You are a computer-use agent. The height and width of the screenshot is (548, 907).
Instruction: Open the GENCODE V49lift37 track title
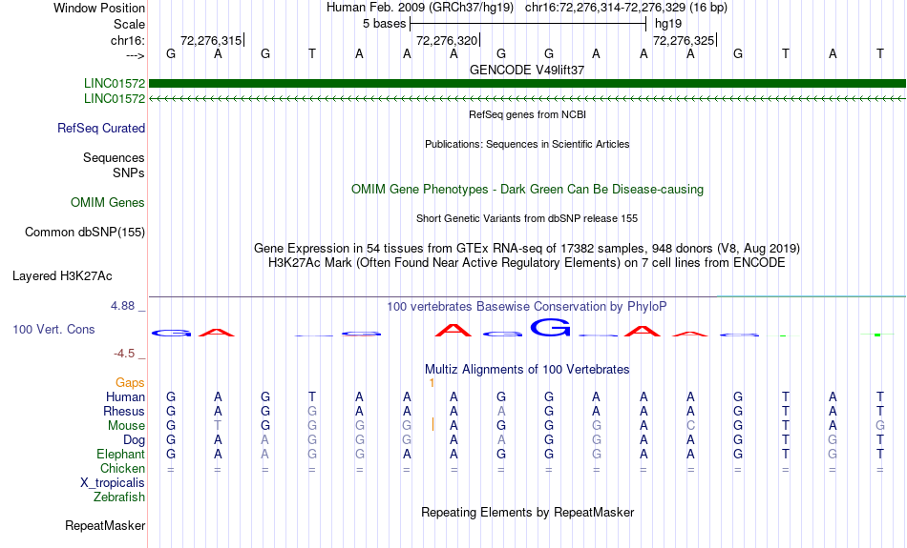click(x=527, y=70)
